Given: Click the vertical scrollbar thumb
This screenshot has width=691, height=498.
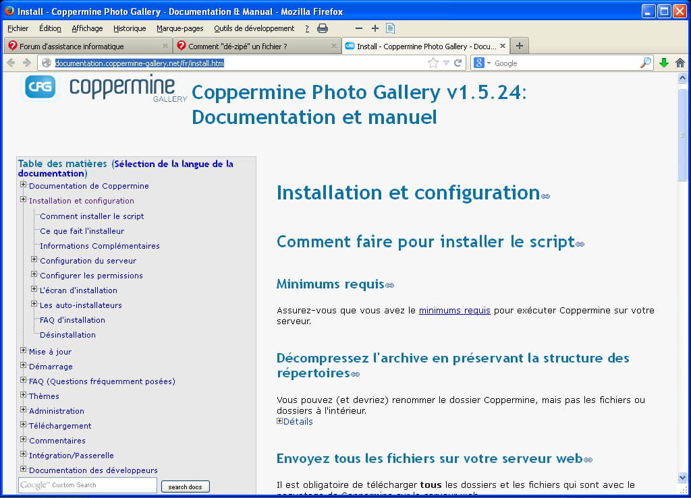Looking at the screenshot, I should click(682, 134).
